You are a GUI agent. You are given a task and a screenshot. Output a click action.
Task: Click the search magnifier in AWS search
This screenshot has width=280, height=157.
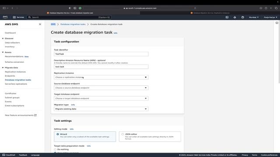[29, 17]
